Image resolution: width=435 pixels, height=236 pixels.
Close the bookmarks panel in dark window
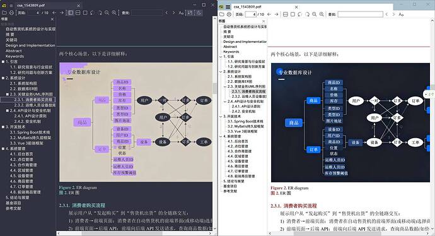coord(52,19)
